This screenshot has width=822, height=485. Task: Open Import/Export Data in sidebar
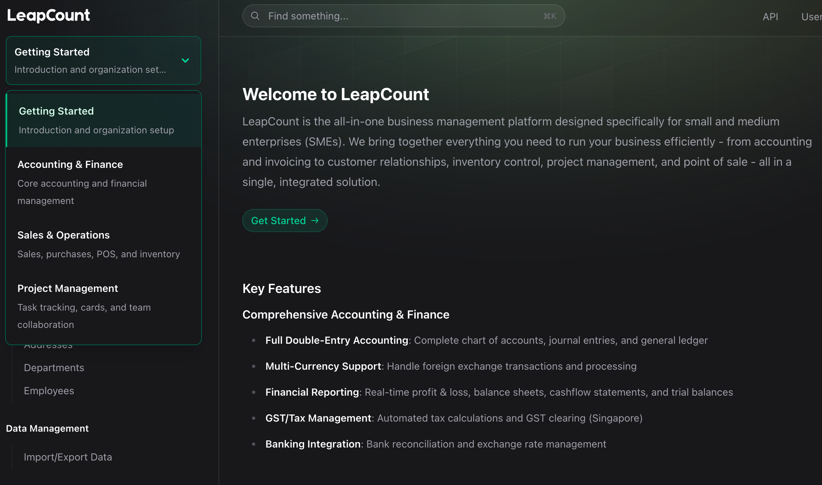[x=68, y=457]
